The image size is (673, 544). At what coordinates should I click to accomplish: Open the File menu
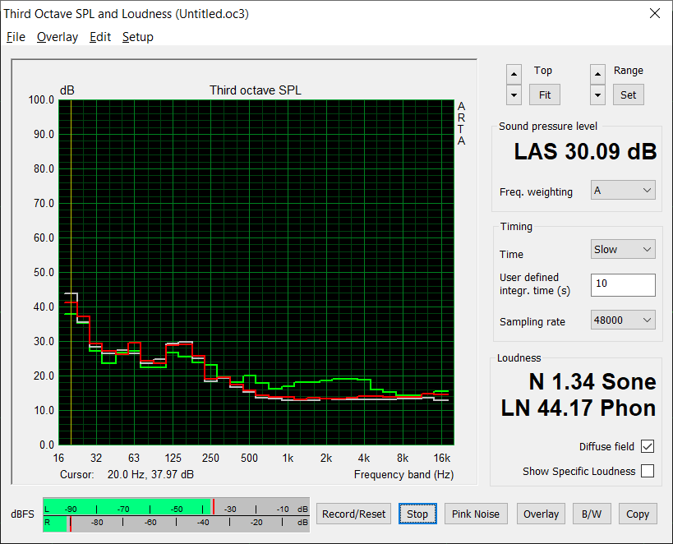click(16, 37)
